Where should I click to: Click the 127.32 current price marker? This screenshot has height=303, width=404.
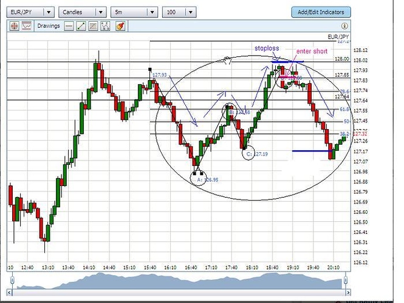[x=360, y=134]
